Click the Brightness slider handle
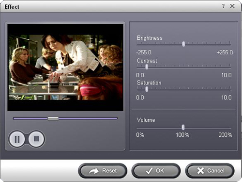Screen dimensions: 242x182 pos(183,44)
